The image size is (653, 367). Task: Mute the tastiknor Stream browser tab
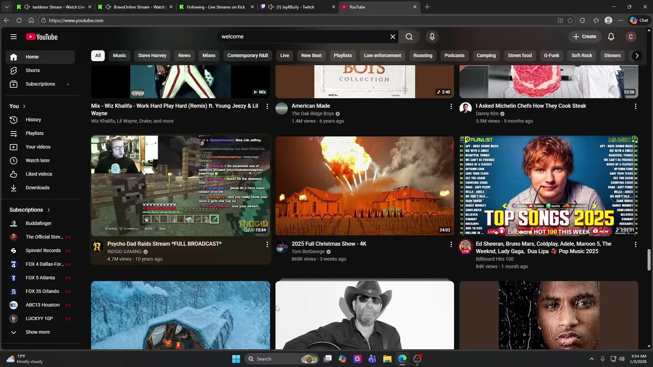tap(27, 7)
